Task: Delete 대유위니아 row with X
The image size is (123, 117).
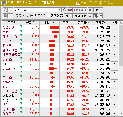Action: coord(114,37)
